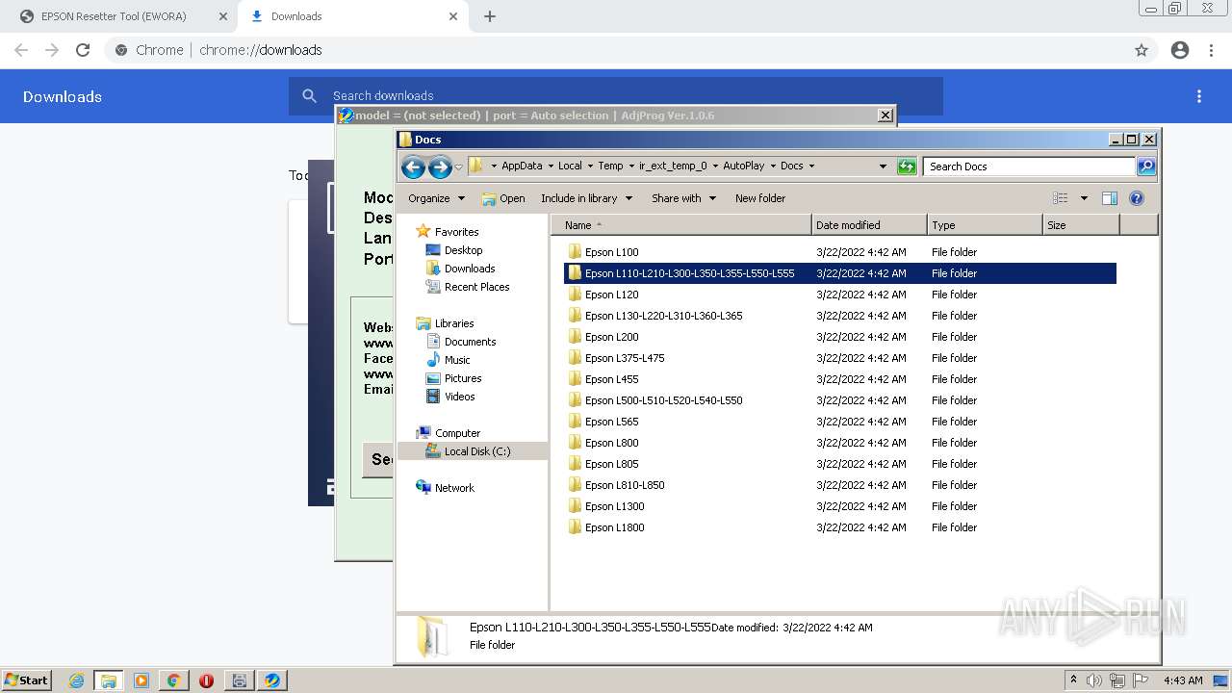This screenshot has height=693, width=1232.
Task: Open Downloads page more actions menu
Action: 1199,96
